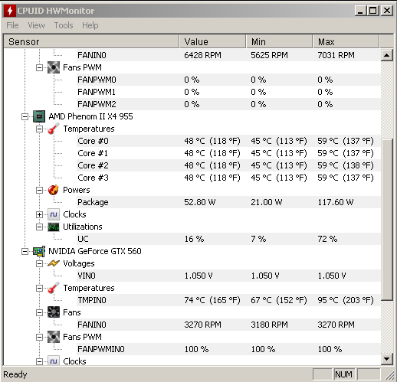Collapse the Voltages node

tap(39, 263)
